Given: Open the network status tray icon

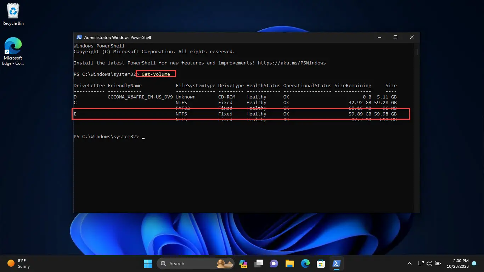Looking at the screenshot, I should click(421, 263).
